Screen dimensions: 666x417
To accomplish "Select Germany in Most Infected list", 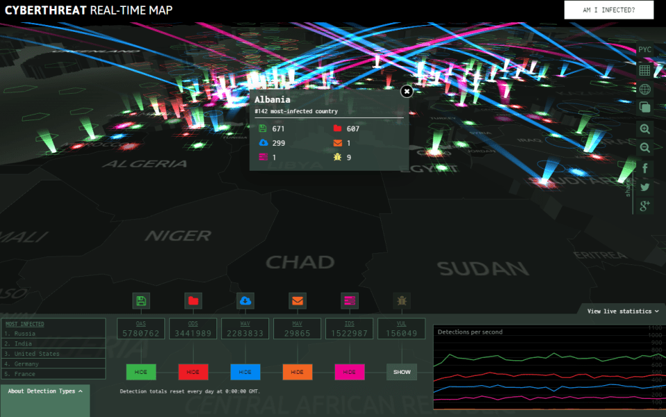I will 26,364.
